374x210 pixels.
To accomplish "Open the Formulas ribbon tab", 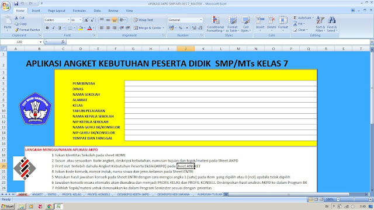I will point(79,10).
